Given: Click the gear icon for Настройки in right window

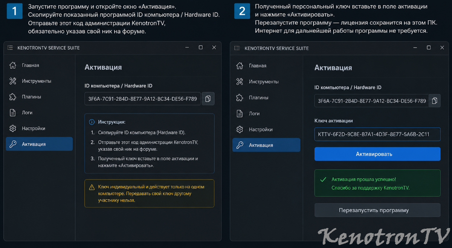Looking at the screenshot, I should click(240, 129).
